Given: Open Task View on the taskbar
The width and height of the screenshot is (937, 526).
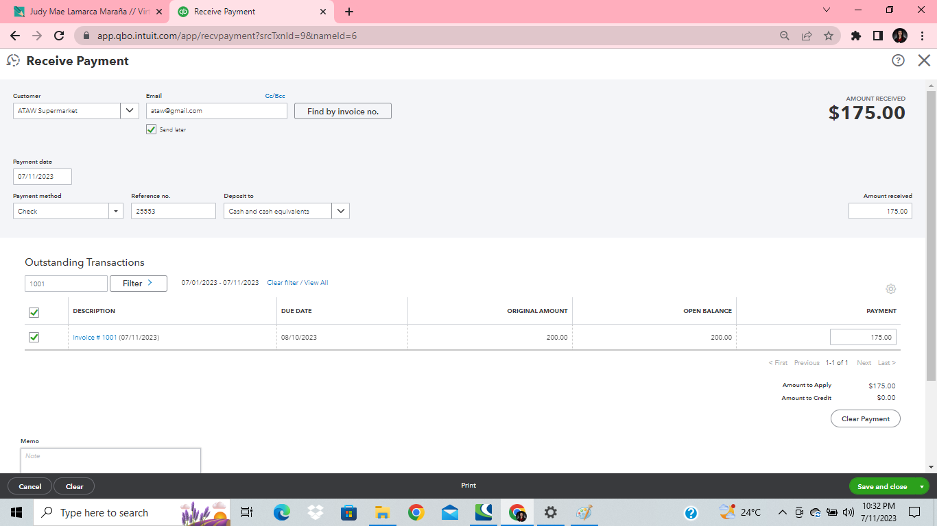Looking at the screenshot, I should pos(248,512).
